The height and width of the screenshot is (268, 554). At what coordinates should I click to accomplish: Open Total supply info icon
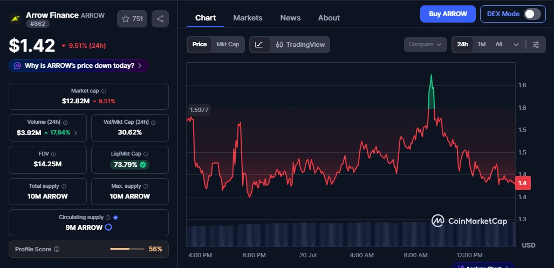coord(64,186)
